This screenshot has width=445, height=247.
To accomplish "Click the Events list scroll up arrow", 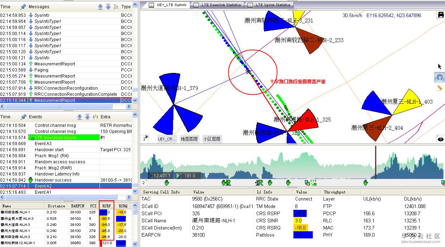I will click(x=135, y=114).
